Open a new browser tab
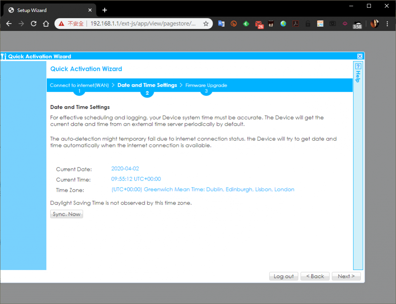Image resolution: width=396 pixels, height=304 pixels. [x=104, y=10]
